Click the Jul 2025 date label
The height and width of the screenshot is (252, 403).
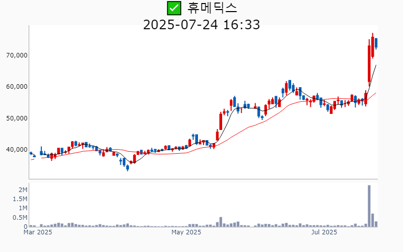pos(324,232)
